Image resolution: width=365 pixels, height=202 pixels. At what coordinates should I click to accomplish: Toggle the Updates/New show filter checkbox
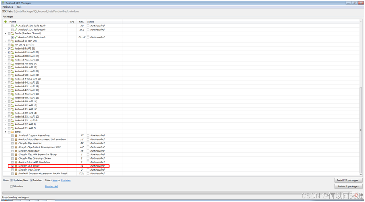[x=11, y=180]
